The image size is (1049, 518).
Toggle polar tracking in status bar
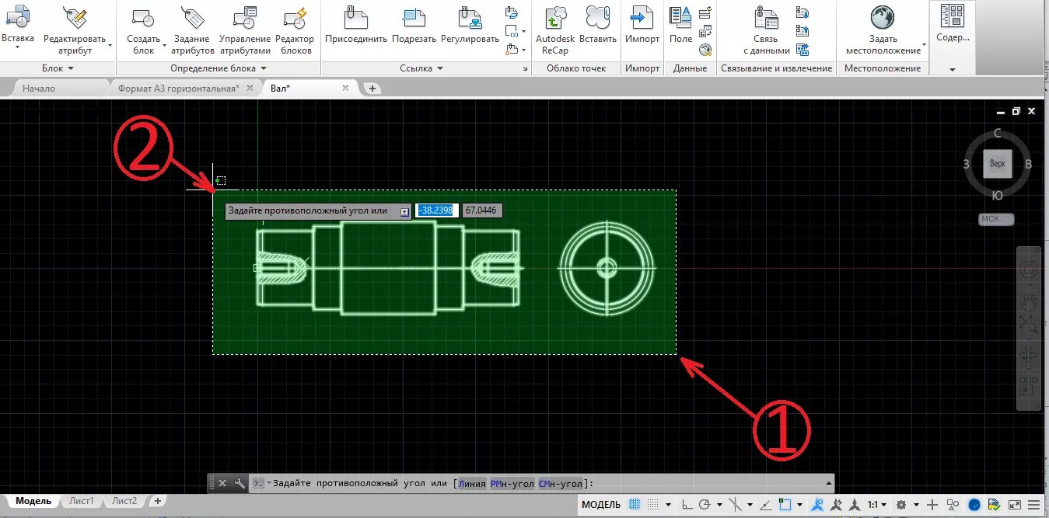click(x=705, y=505)
